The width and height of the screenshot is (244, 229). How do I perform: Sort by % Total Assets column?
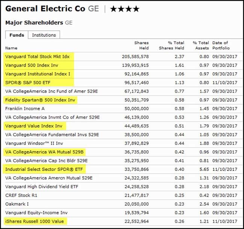point(200,45)
